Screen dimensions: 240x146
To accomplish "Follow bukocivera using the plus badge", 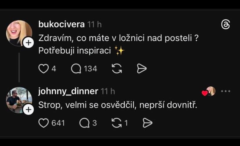I will pos(29,43).
